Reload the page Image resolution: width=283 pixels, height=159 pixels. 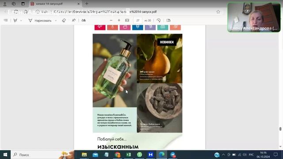coord(16,12)
